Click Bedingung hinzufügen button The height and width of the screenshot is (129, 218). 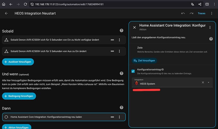pyautogui.click(x=19, y=96)
